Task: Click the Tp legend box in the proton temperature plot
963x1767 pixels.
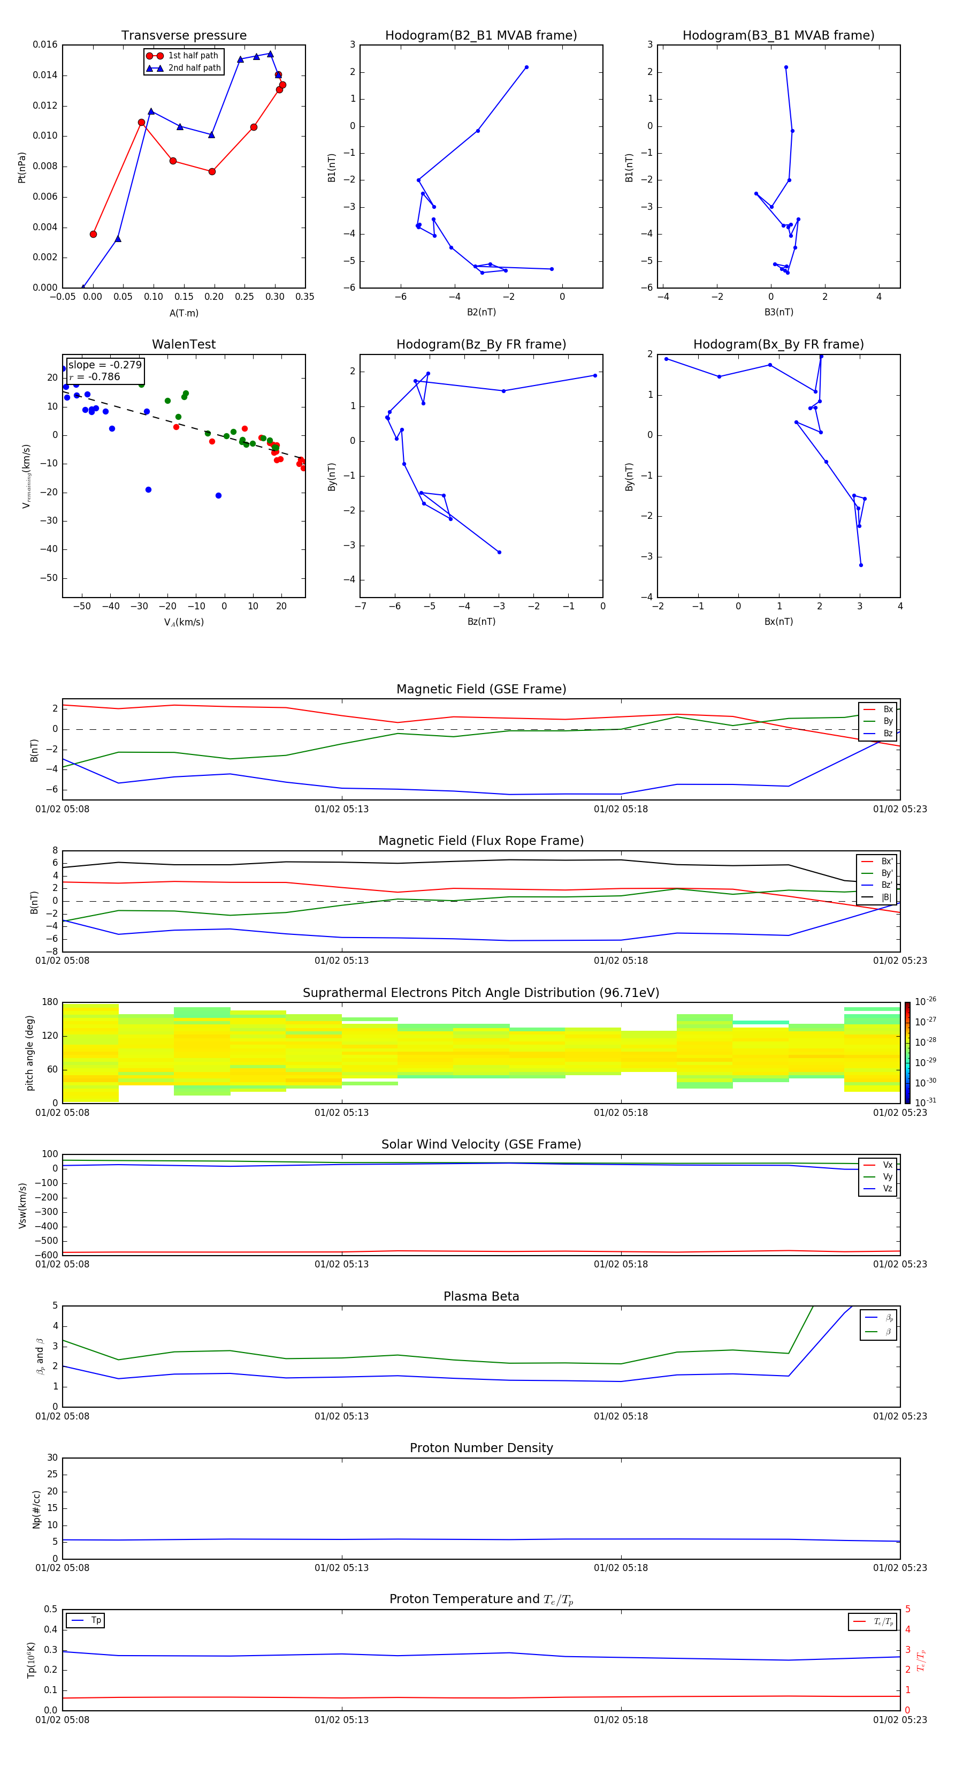Action: (86, 1620)
